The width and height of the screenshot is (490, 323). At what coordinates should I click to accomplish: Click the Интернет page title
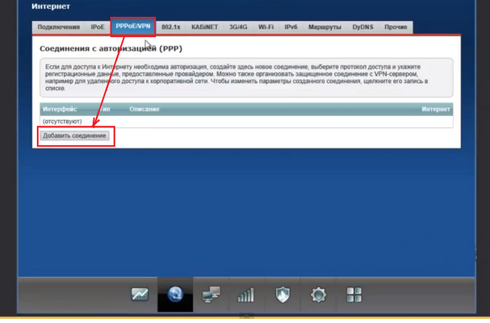(51, 6)
